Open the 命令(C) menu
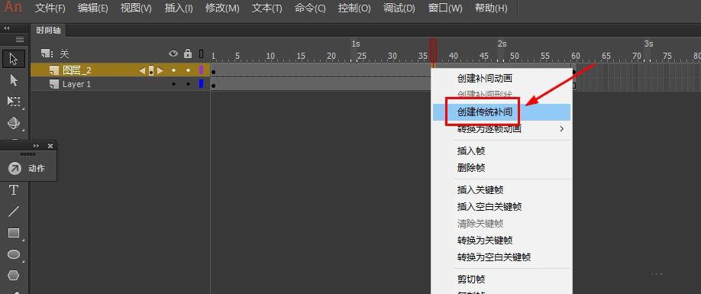The width and height of the screenshot is (701, 294). [x=310, y=8]
